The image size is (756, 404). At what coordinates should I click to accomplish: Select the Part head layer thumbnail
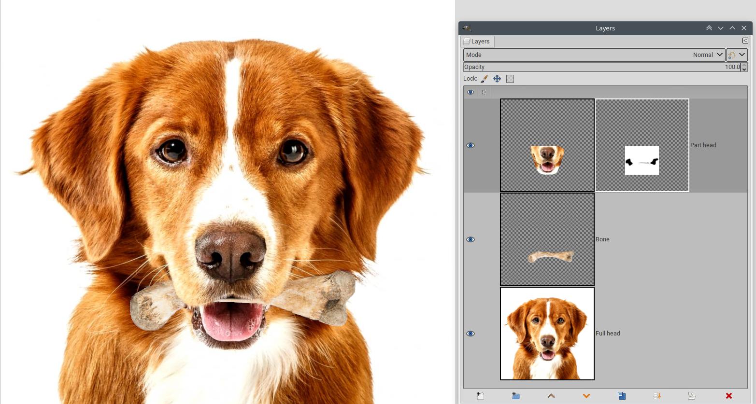click(x=547, y=145)
